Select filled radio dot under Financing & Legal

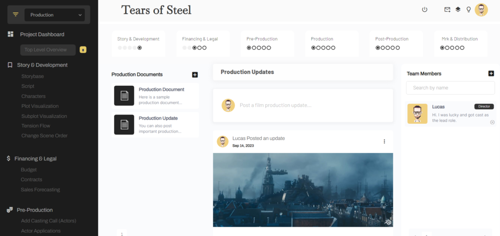tap(194, 48)
